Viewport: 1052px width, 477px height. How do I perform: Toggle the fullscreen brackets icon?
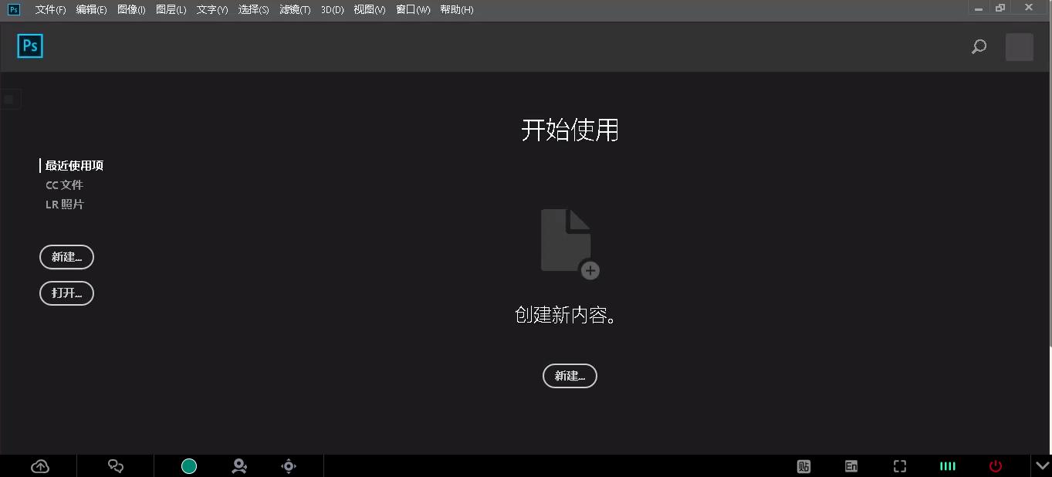(x=899, y=466)
